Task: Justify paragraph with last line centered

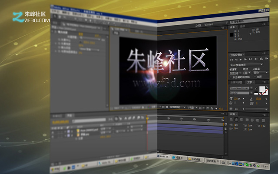Action: (252, 120)
